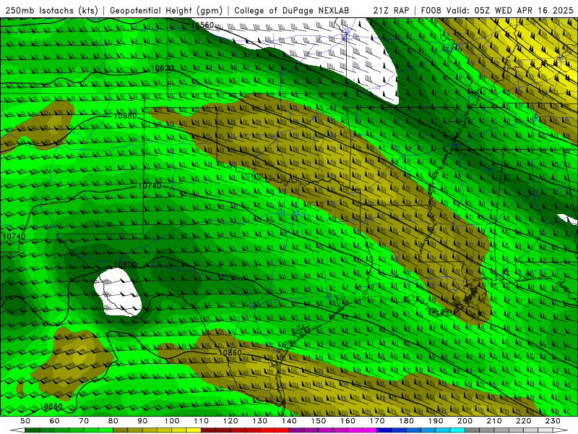This screenshot has height=434, width=578.
Task: Click the color bar label '130'
Action: pos(259,421)
